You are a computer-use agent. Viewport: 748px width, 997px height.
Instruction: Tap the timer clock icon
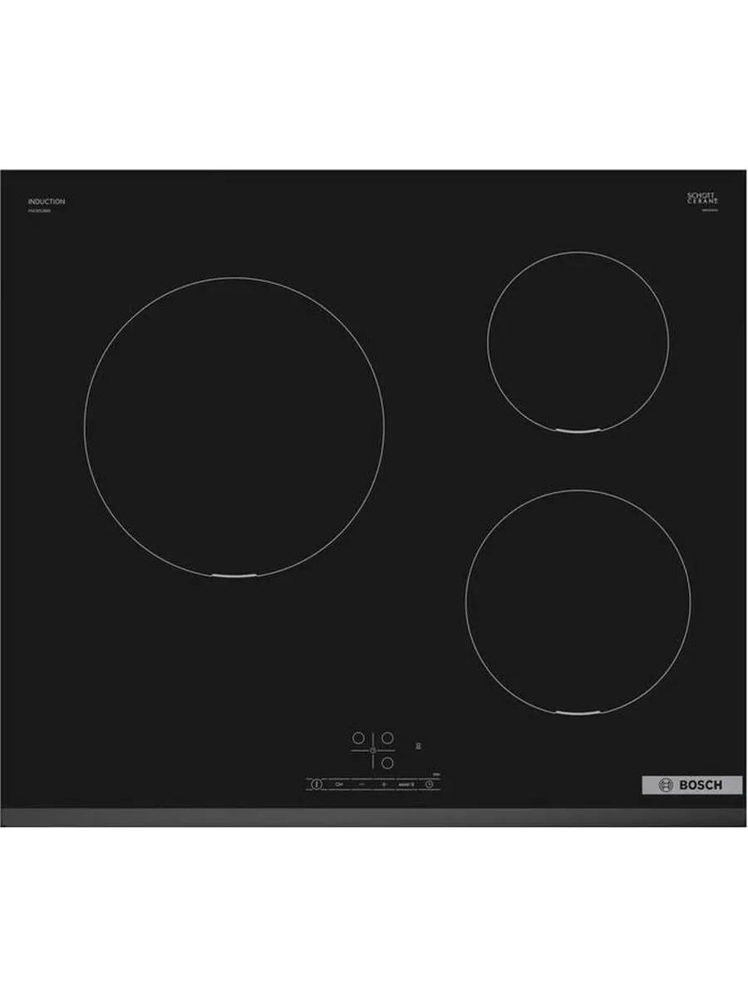click(x=429, y=783)
